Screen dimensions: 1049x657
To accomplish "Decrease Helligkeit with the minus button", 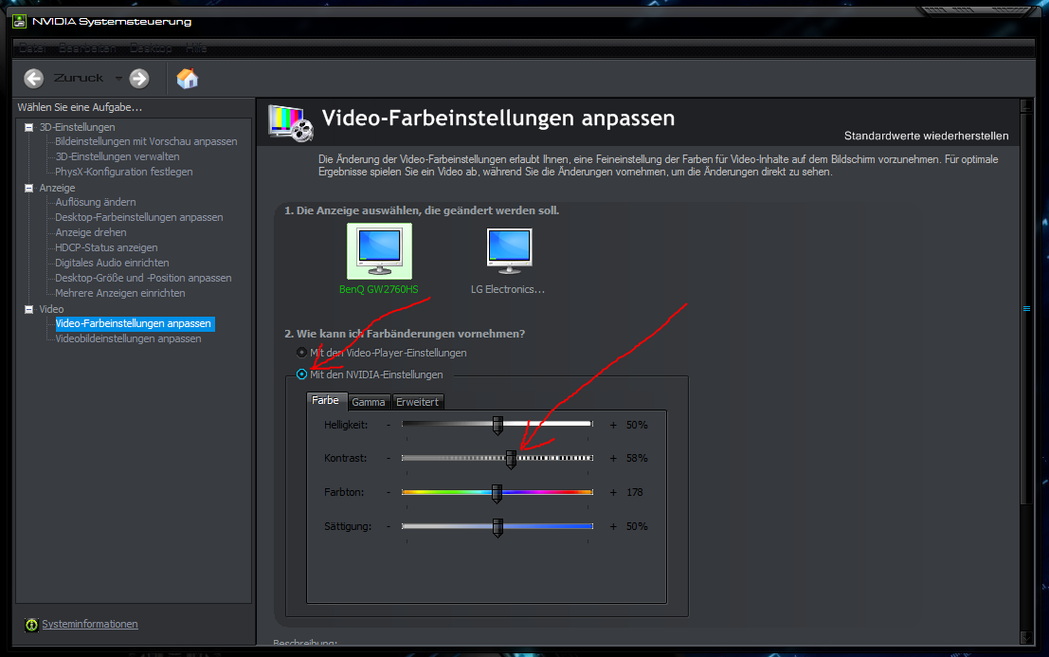I will coord(388,425).
